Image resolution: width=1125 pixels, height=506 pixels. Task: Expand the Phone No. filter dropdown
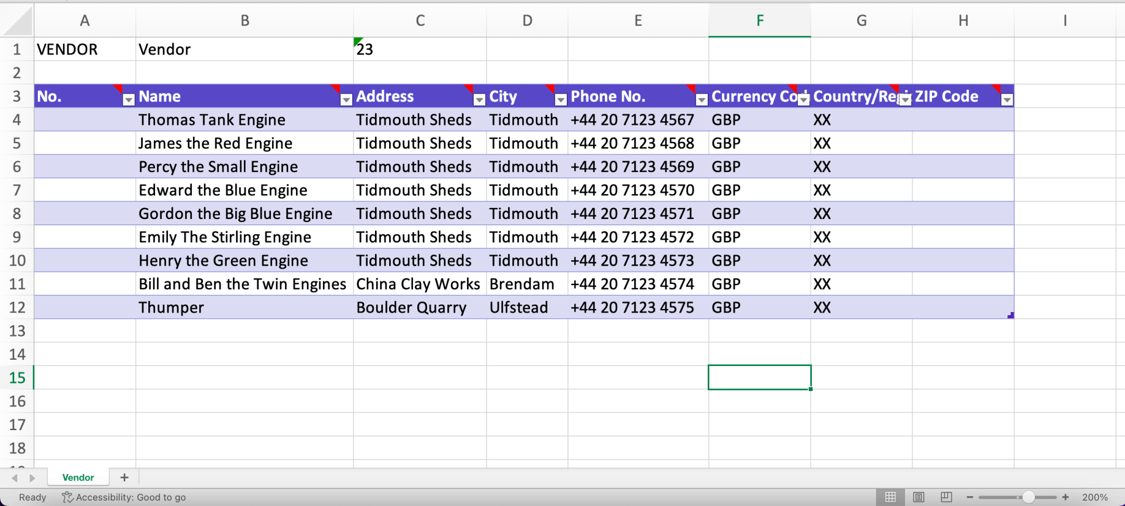[x=702, y=100]
